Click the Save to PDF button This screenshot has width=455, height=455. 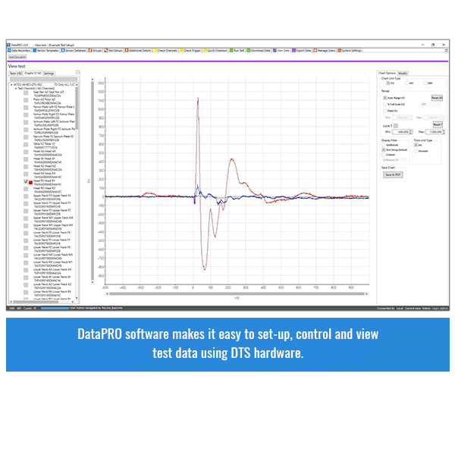[393, 174]
